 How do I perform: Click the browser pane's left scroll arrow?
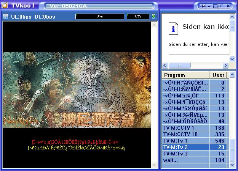coord(165,66)
